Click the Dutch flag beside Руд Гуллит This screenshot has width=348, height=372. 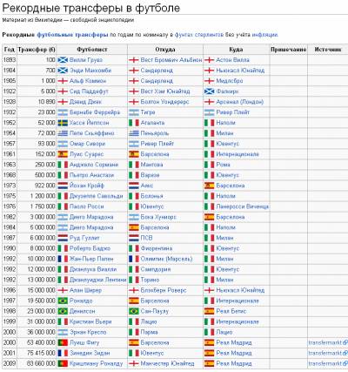click(63, 238)
